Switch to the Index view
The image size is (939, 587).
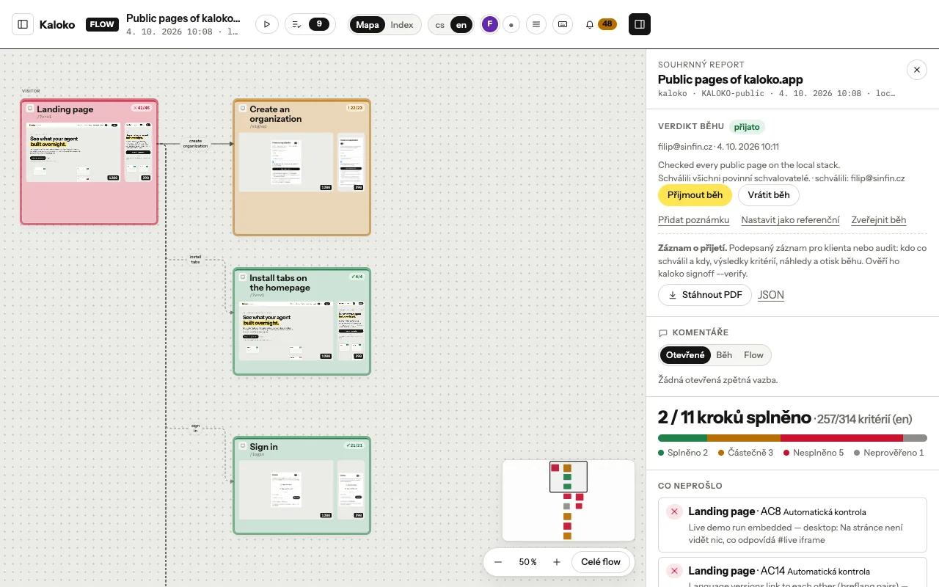[x=402, y=25]
